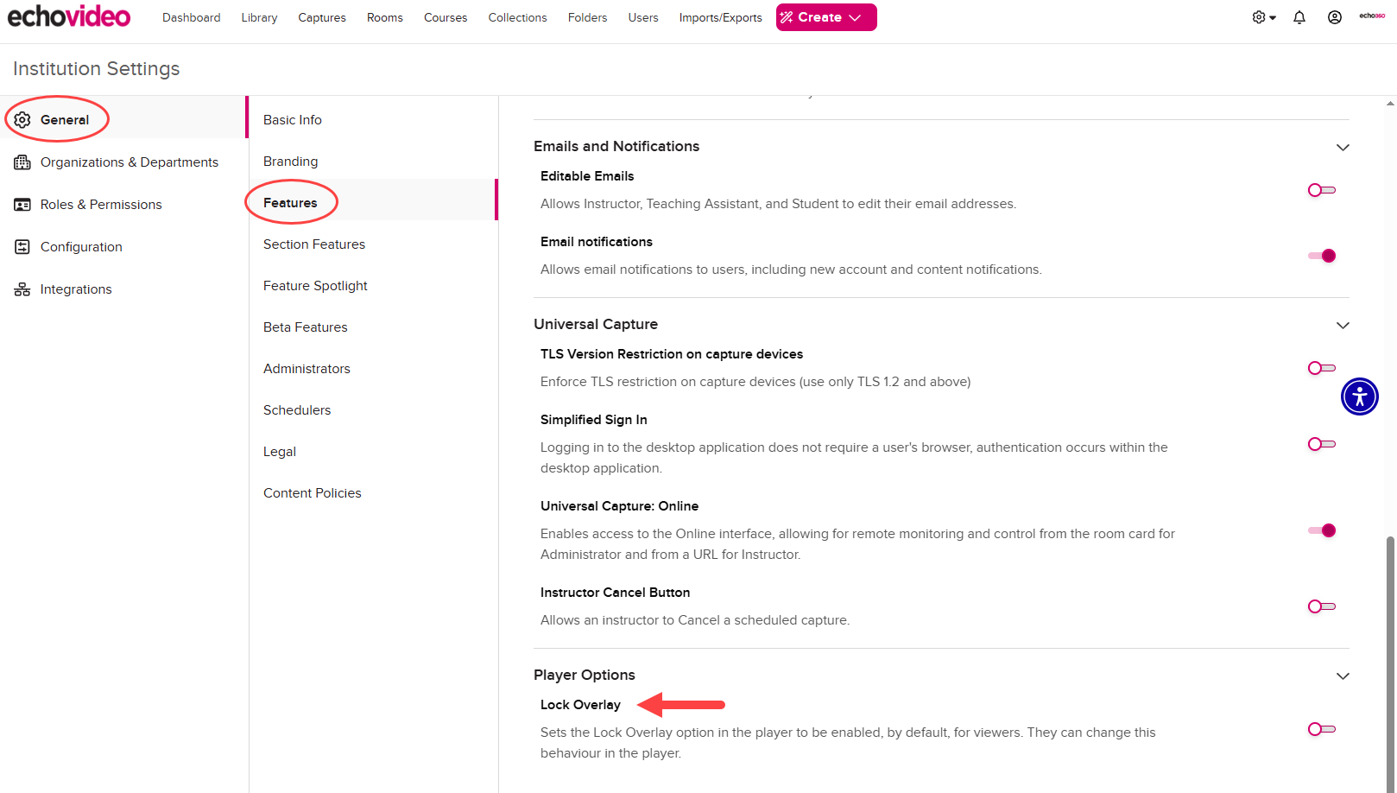This screenshot has width=1397, height=793.
Task: Open the accessibility widget button
Action: 1360,396
